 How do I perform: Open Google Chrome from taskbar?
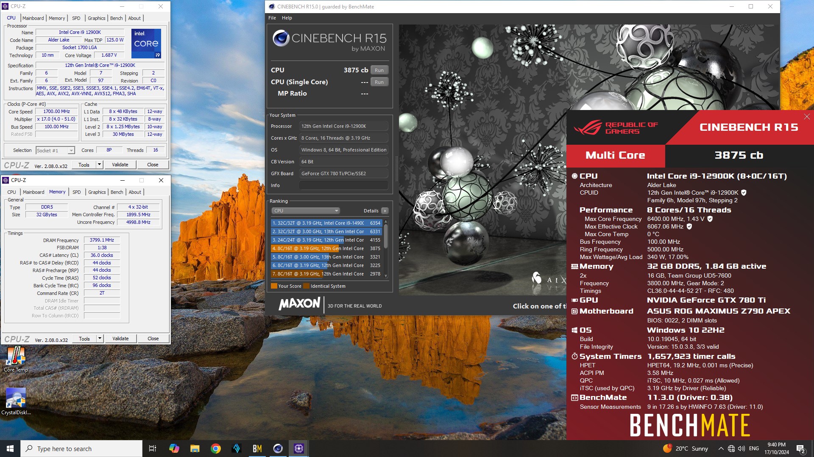point(215,449)
